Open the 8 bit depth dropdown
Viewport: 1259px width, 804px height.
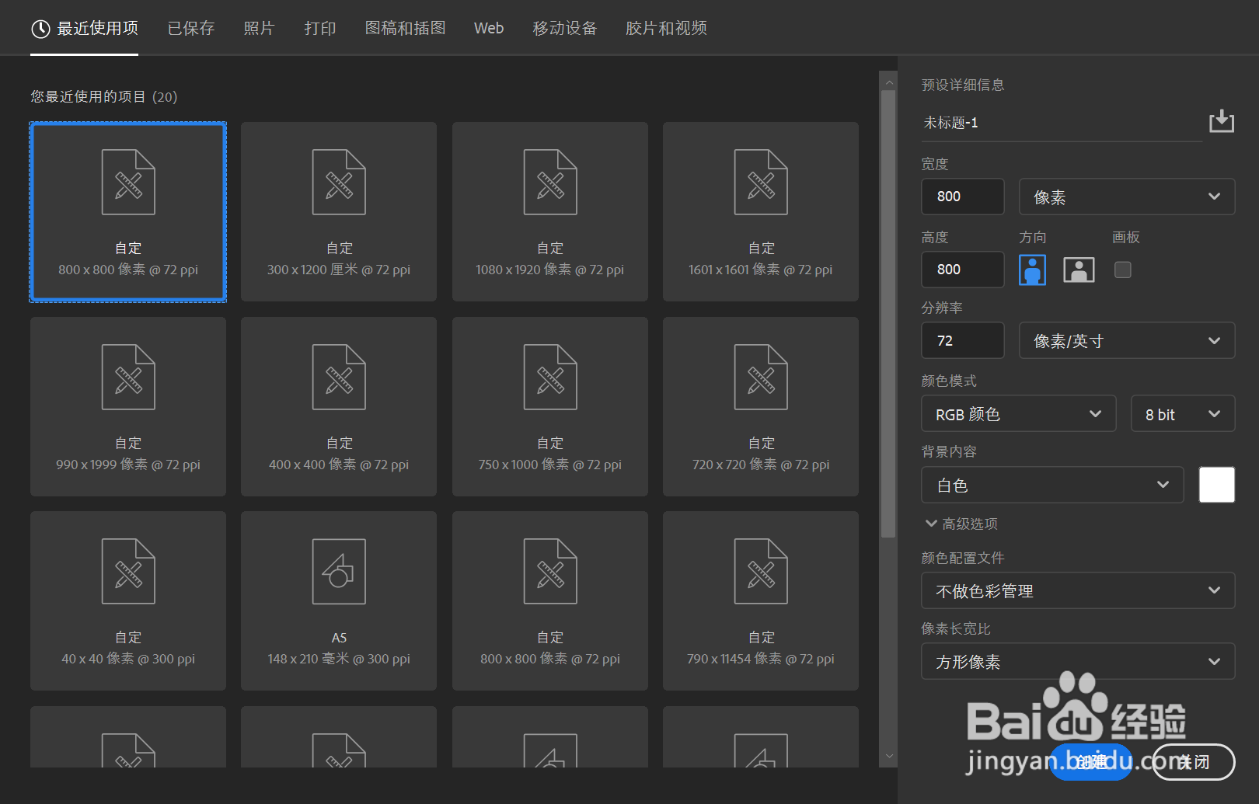pyautogui.click(x=1183, y=413)
